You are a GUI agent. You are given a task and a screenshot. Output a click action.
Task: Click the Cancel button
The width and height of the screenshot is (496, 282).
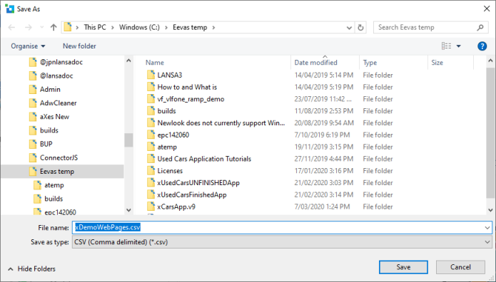(x=460, y=267)
